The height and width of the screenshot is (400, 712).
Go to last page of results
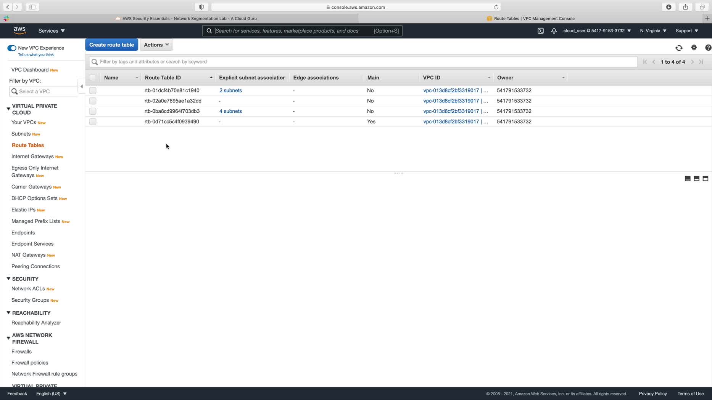point(701,62)
